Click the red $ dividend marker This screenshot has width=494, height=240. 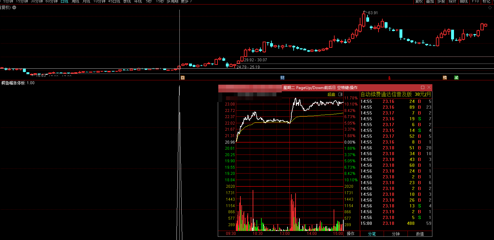coord(389,77)
